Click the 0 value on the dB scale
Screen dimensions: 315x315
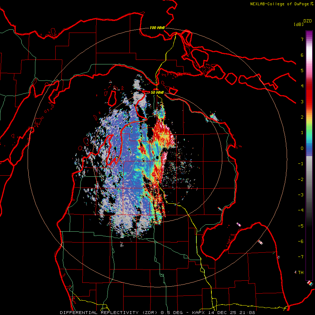(x=302, y=148)
